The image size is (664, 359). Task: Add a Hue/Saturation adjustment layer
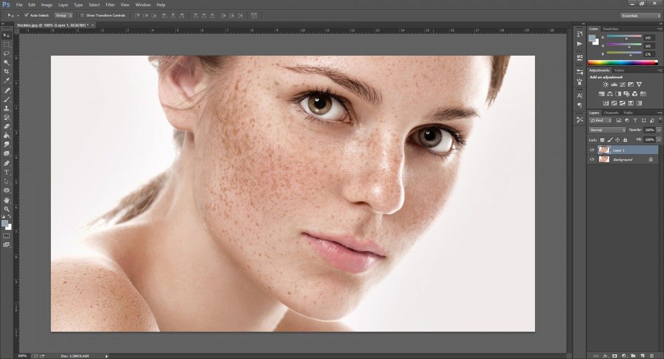[x=601, y=94]
